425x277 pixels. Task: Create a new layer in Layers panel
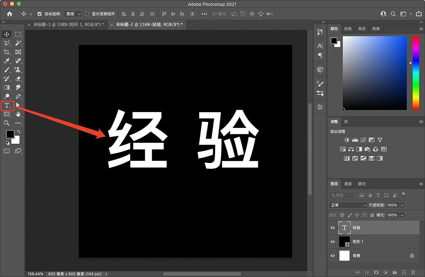(404, 272)
